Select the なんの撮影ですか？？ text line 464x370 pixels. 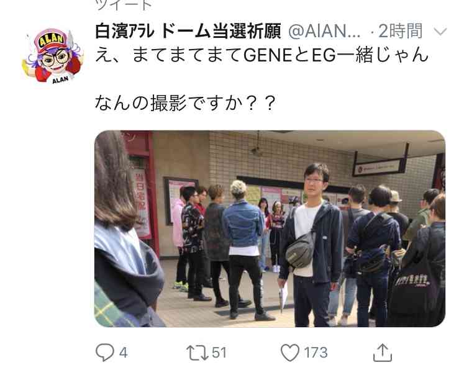[x=186, y=103]
